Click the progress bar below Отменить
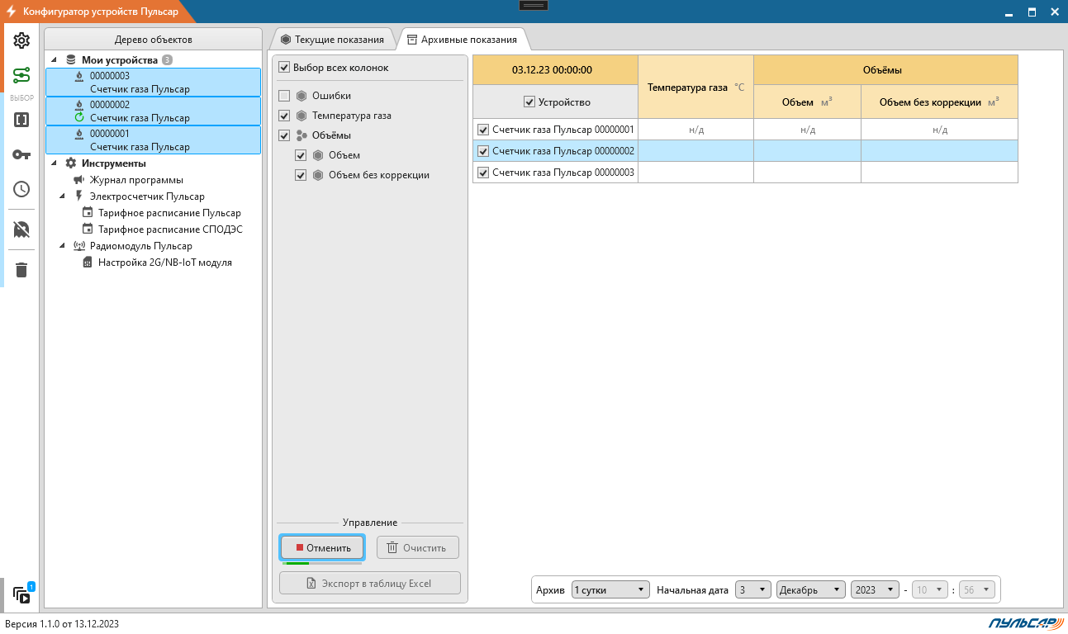This screenshot has width=1068, height=634. pyautogui.click(x=321, y=564)
